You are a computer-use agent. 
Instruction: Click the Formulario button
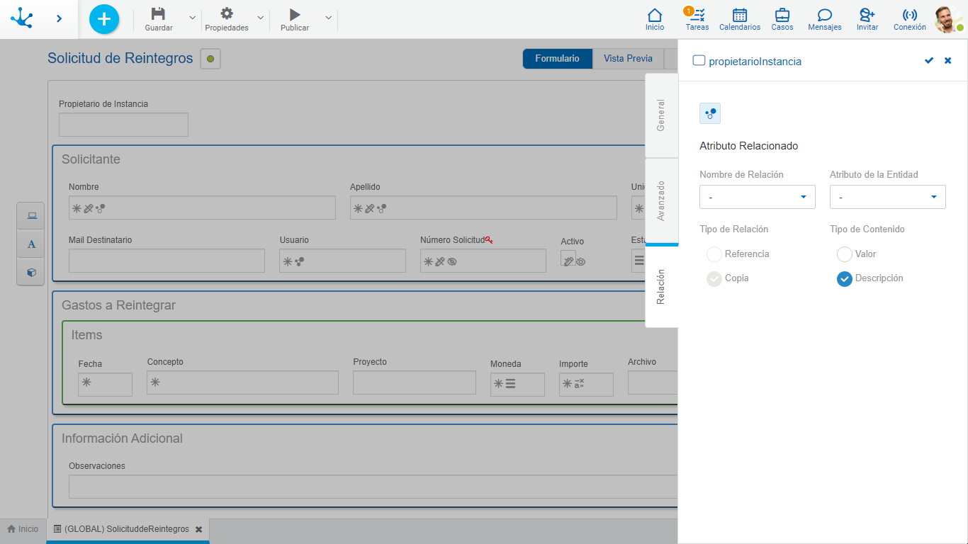pyautogui.click(x=557, y=59)
